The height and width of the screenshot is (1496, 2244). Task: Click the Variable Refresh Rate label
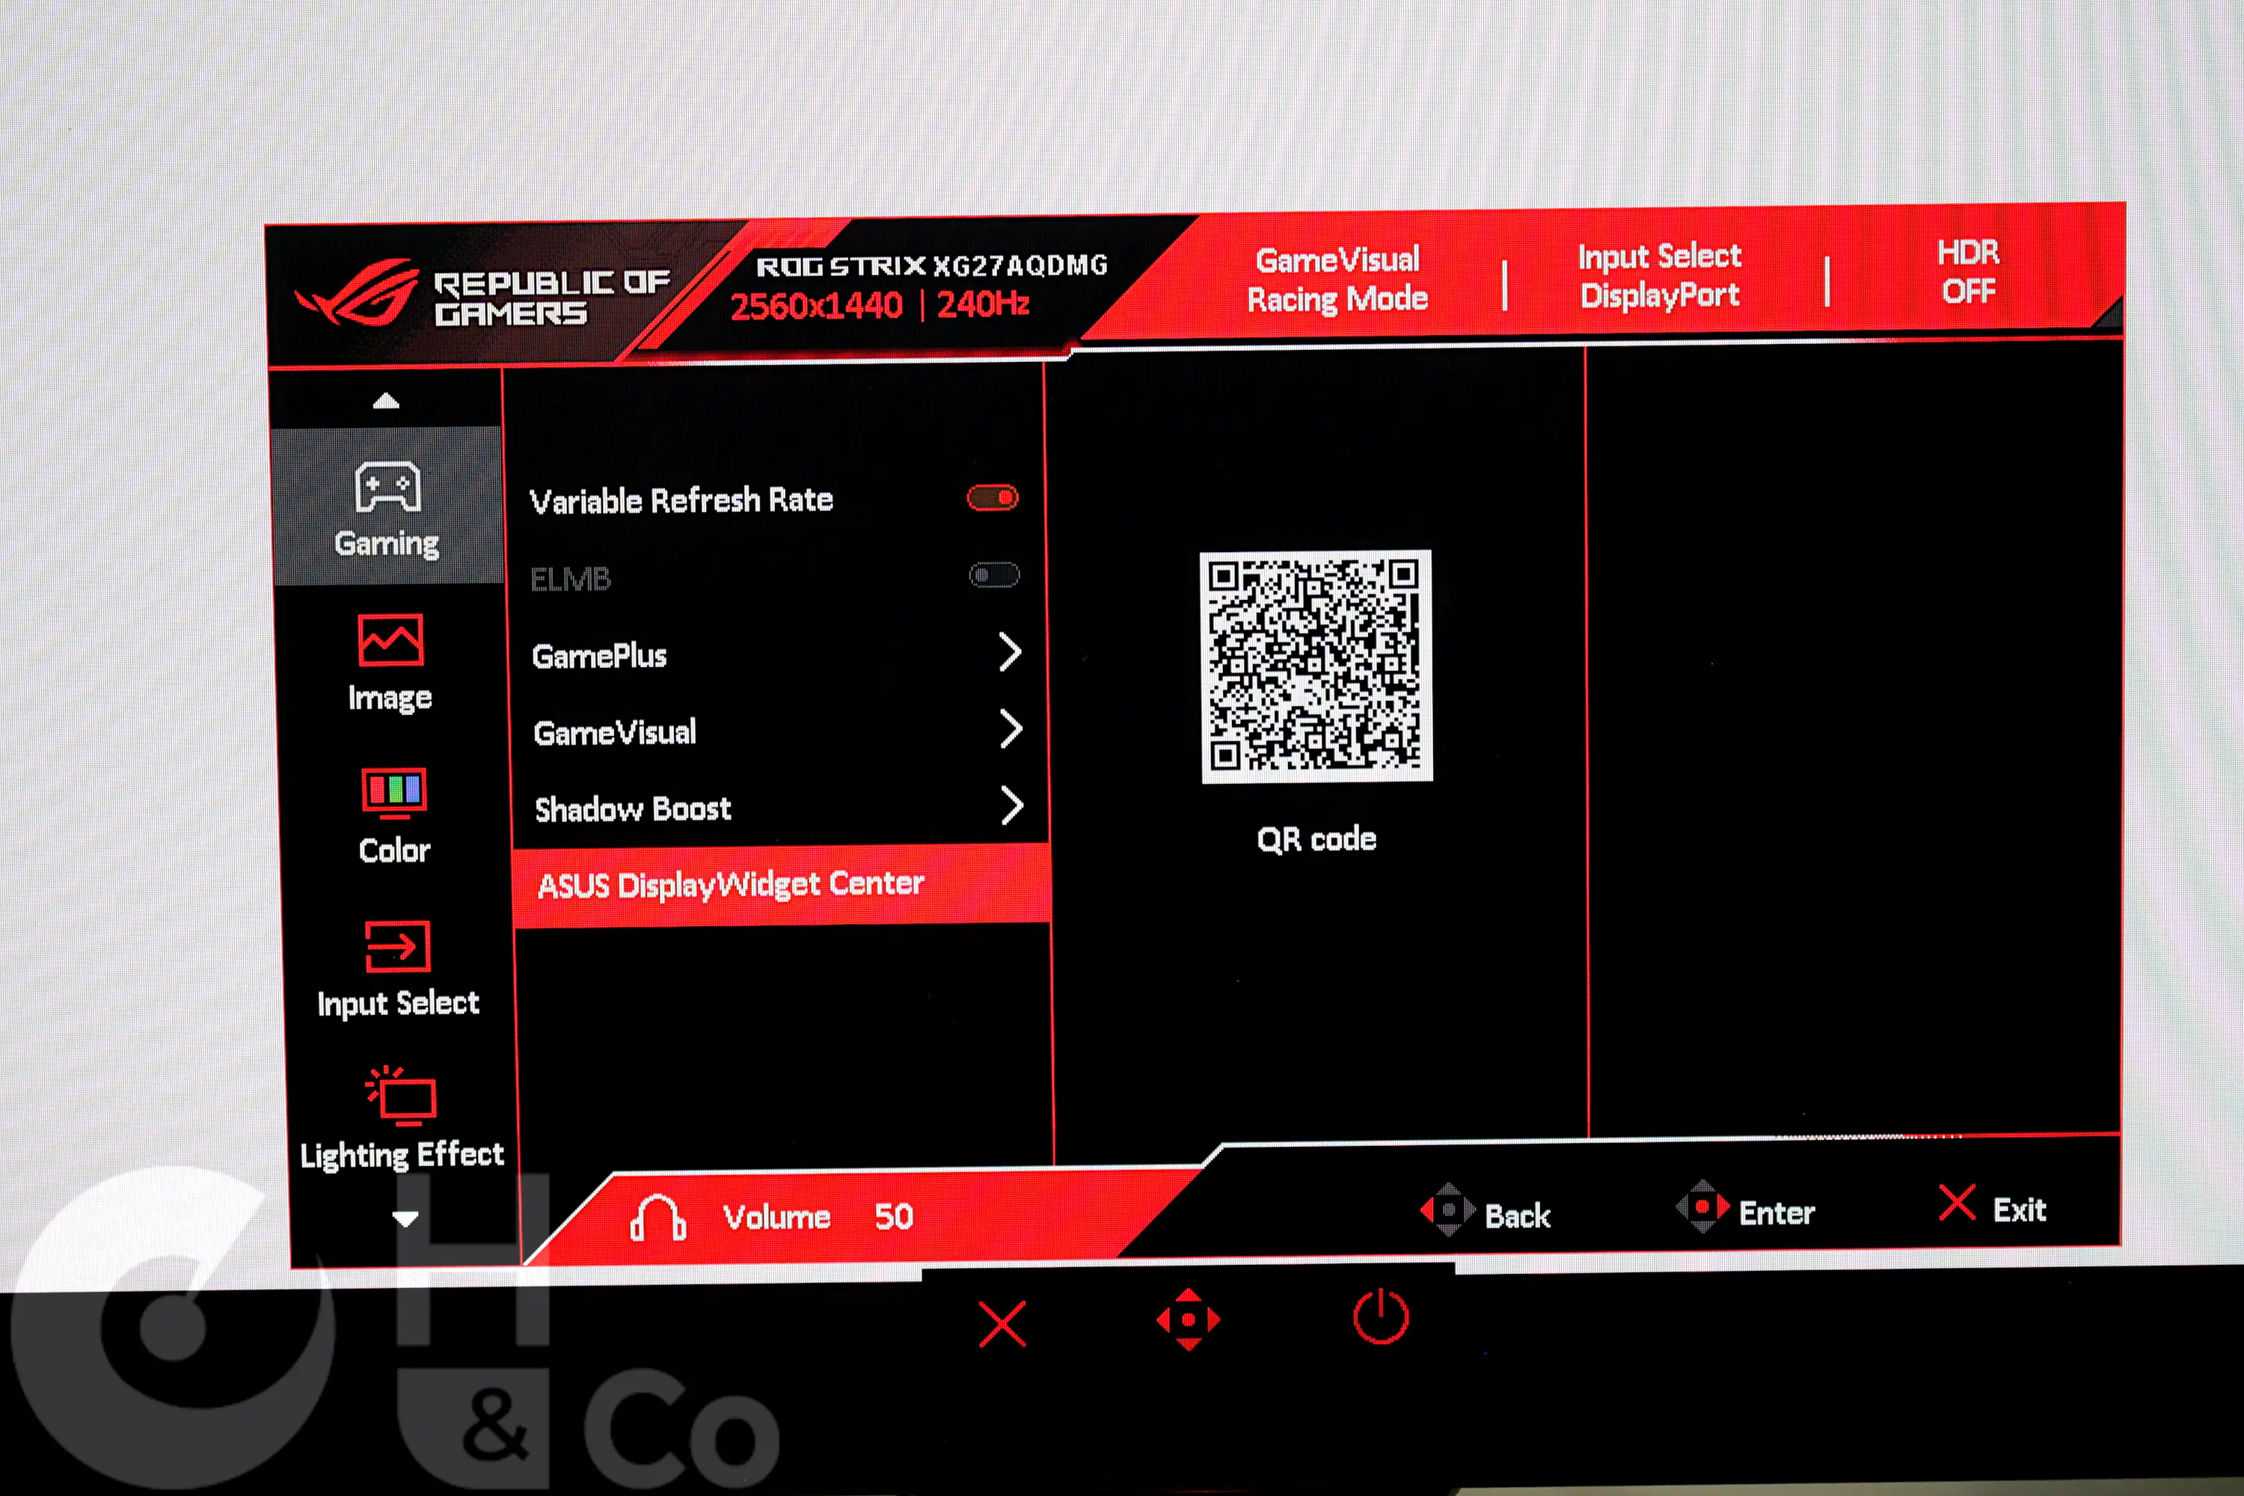[681, 501]
